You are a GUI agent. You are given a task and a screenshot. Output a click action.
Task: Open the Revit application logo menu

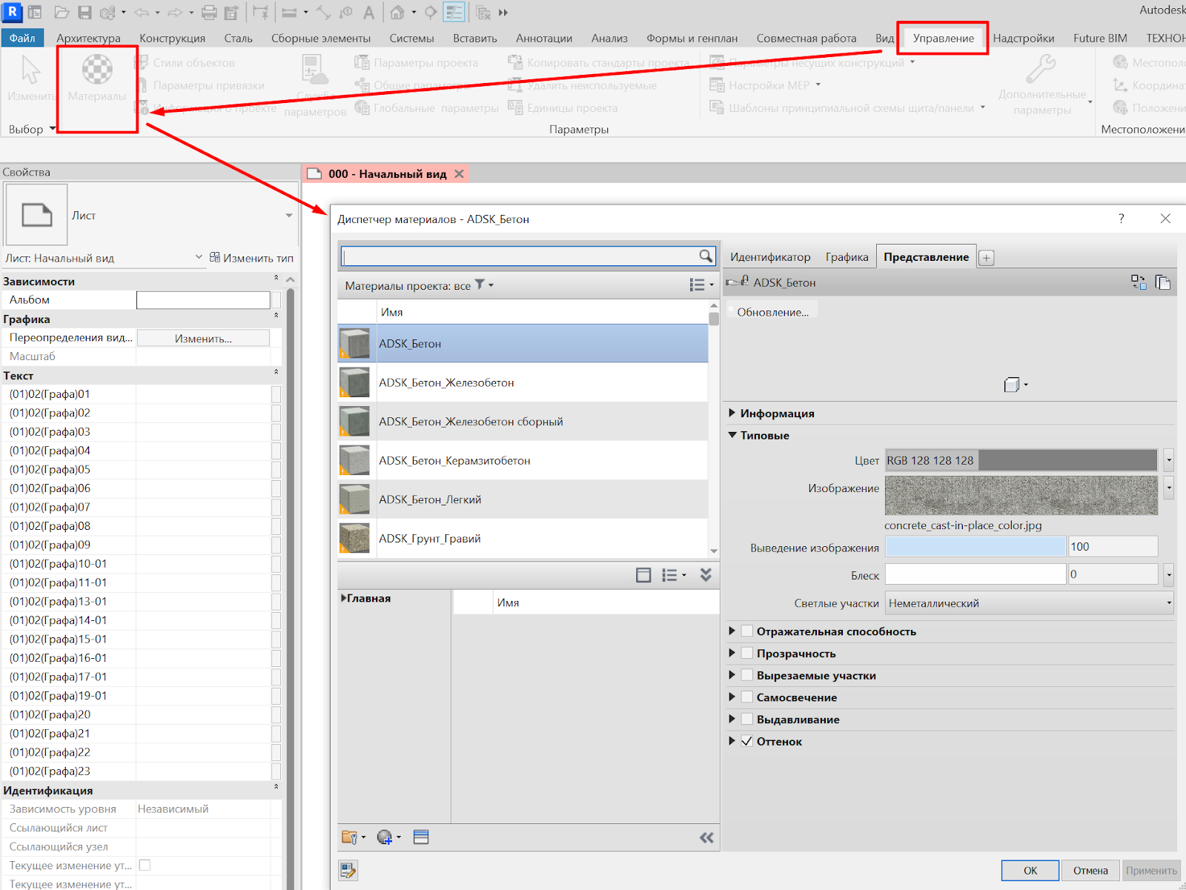[x=12, y=12]
